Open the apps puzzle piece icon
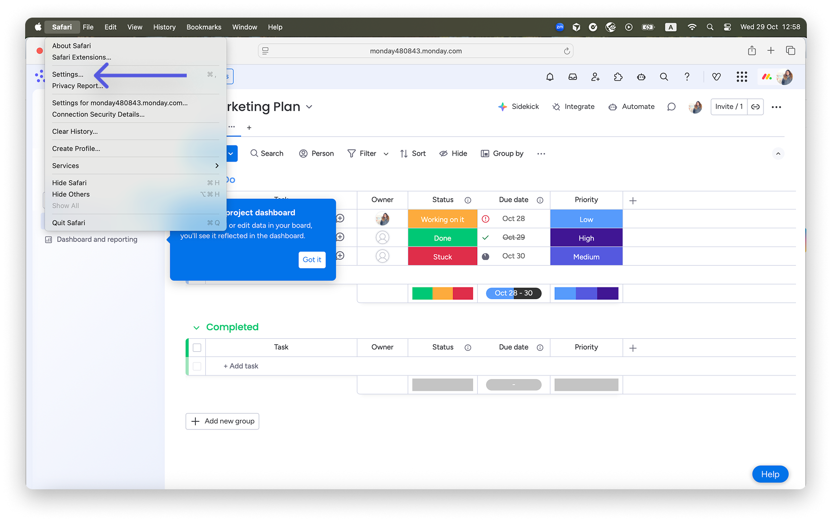Screen dimensions: 832x522 point(618,77)
